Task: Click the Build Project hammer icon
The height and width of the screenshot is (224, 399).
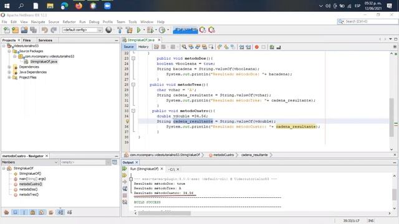Action: coord(120,30)
